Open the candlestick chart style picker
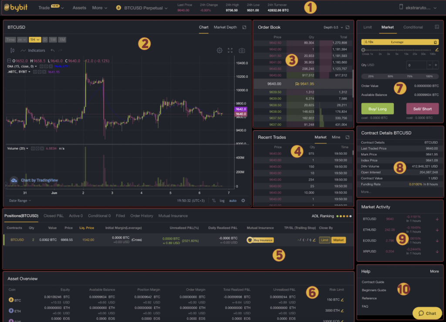Screen dimensions: 446x322 tap(12, 50)
